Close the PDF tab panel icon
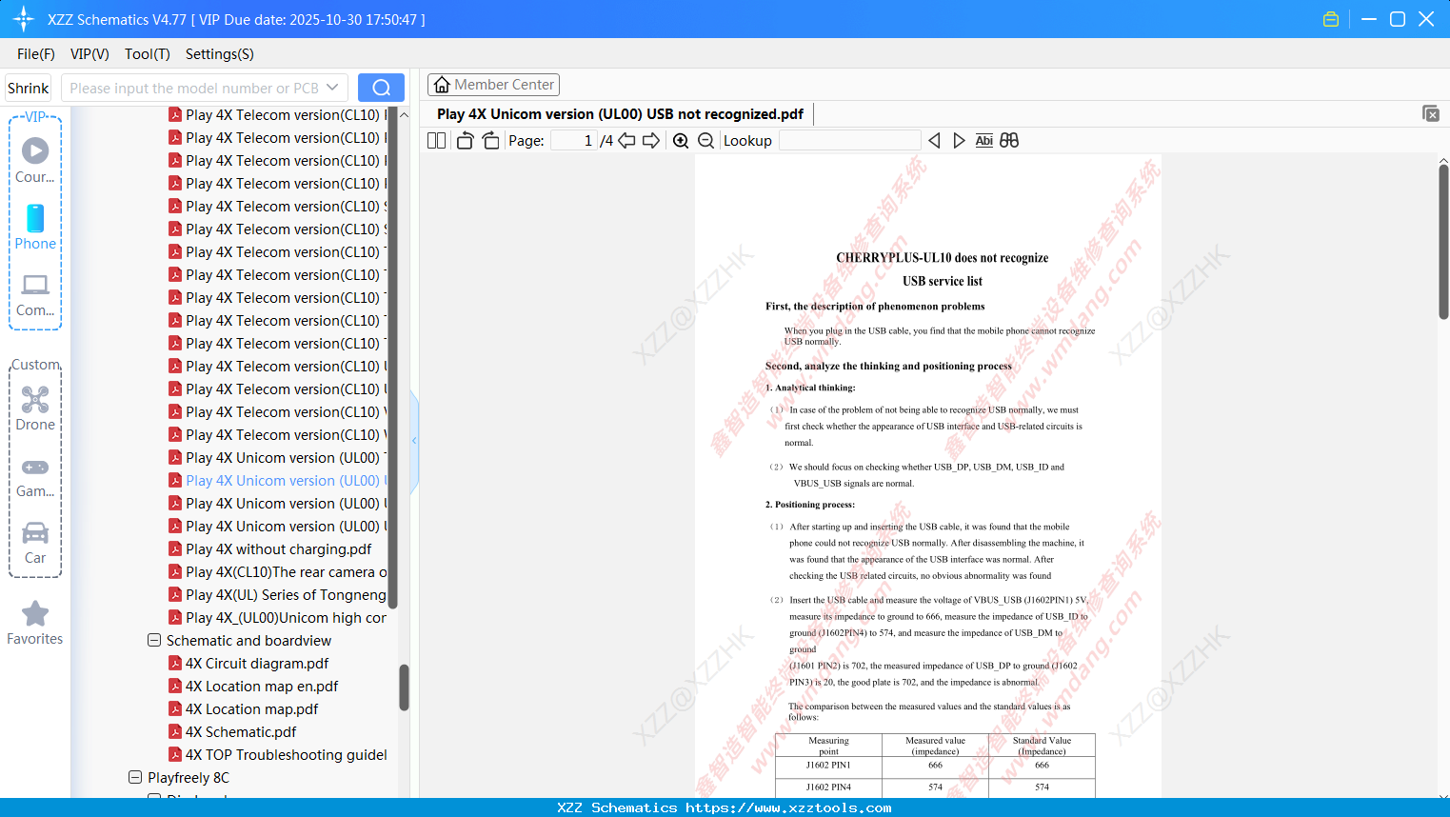The width and height of the screenshot is (1450, 817). coord(1431,113)
